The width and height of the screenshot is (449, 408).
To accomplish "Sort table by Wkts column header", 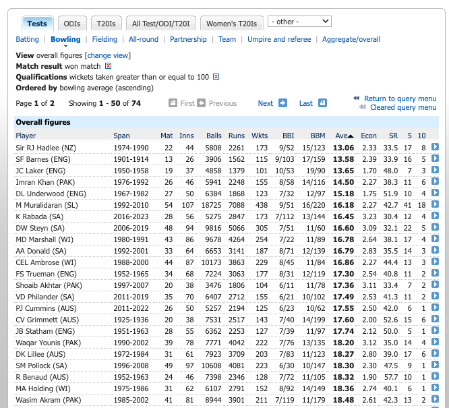I will (x=260, y=136).
